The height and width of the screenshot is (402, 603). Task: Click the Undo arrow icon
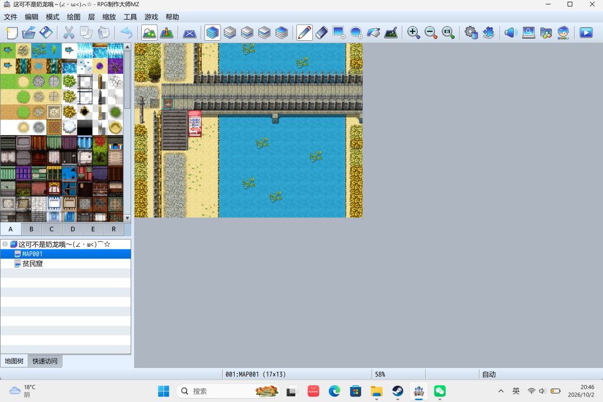(x=127, y=33)
